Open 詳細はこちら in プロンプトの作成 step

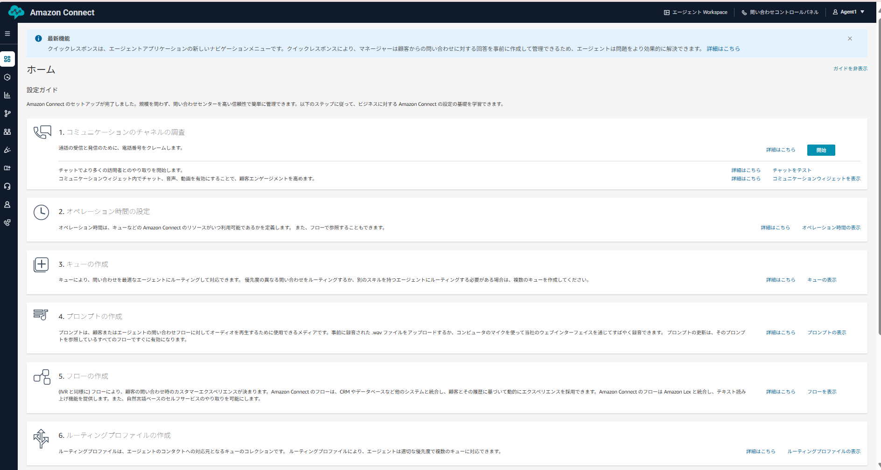pyautogui.click(x=781, y=332)
